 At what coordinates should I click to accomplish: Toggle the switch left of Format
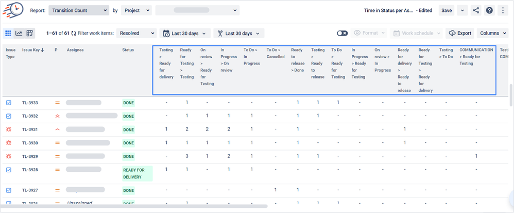pyautogui.click(x=342, y=34)
